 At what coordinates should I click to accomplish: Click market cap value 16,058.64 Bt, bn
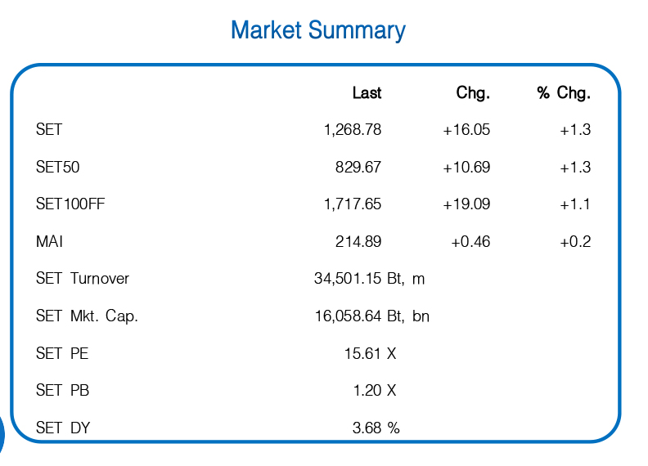point(371,316)
